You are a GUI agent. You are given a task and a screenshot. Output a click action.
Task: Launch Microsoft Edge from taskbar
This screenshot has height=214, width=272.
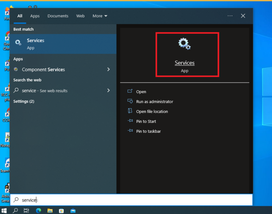[x=39, y=211]
